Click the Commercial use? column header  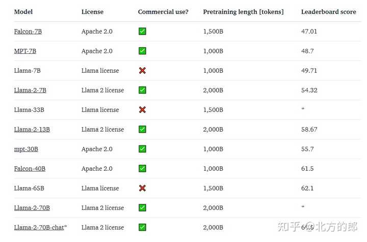point(163,12)
